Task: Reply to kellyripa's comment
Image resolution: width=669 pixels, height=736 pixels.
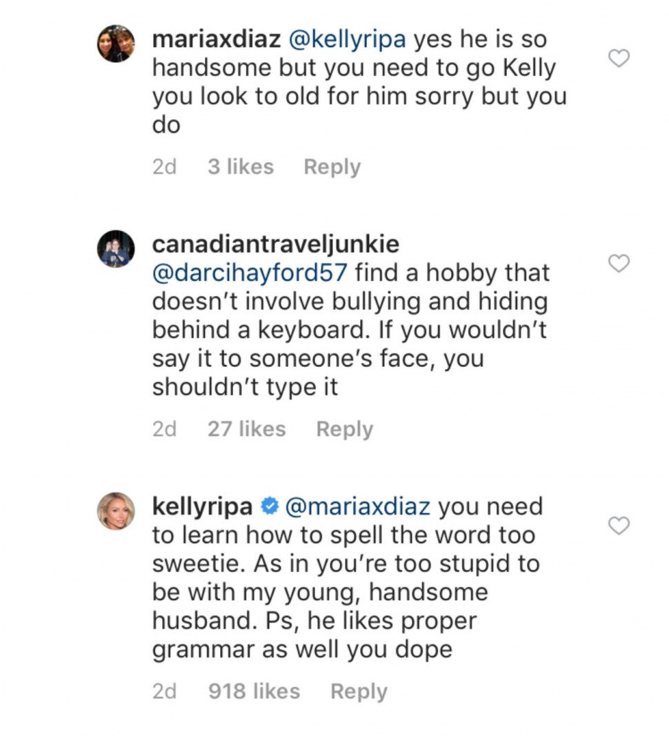Action: 359,691
